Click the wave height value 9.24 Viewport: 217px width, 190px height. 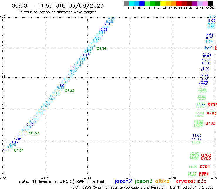[x=86, y=54]
